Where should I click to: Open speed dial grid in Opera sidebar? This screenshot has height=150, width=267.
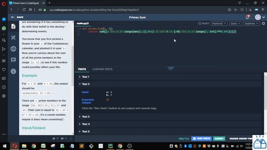[x=4, y=61]
